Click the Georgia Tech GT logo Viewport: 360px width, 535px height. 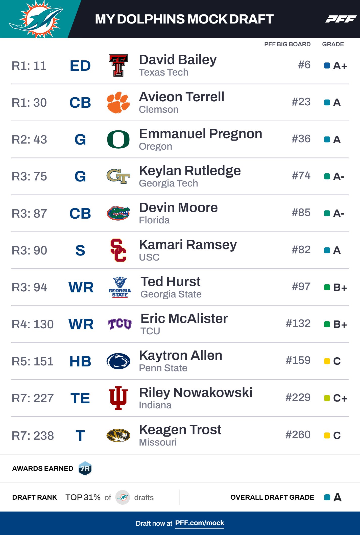[x=118, y=176]
